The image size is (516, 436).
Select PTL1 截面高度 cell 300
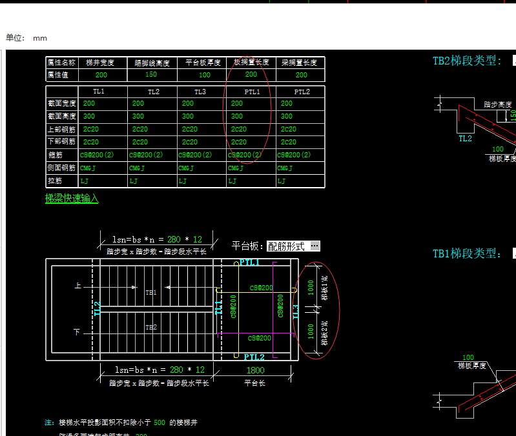pos(236,116)
